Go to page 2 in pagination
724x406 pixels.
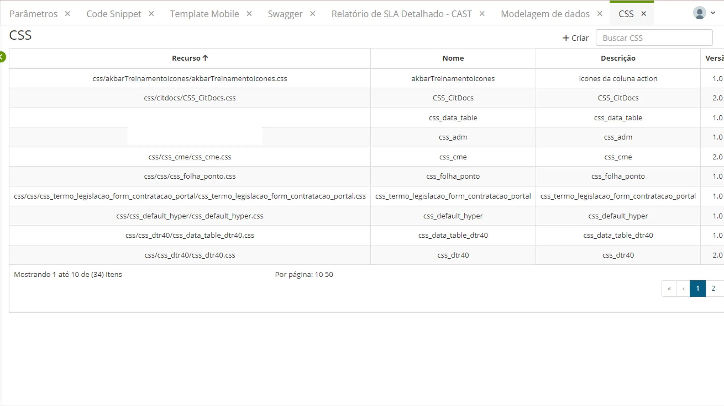point(713,288)
